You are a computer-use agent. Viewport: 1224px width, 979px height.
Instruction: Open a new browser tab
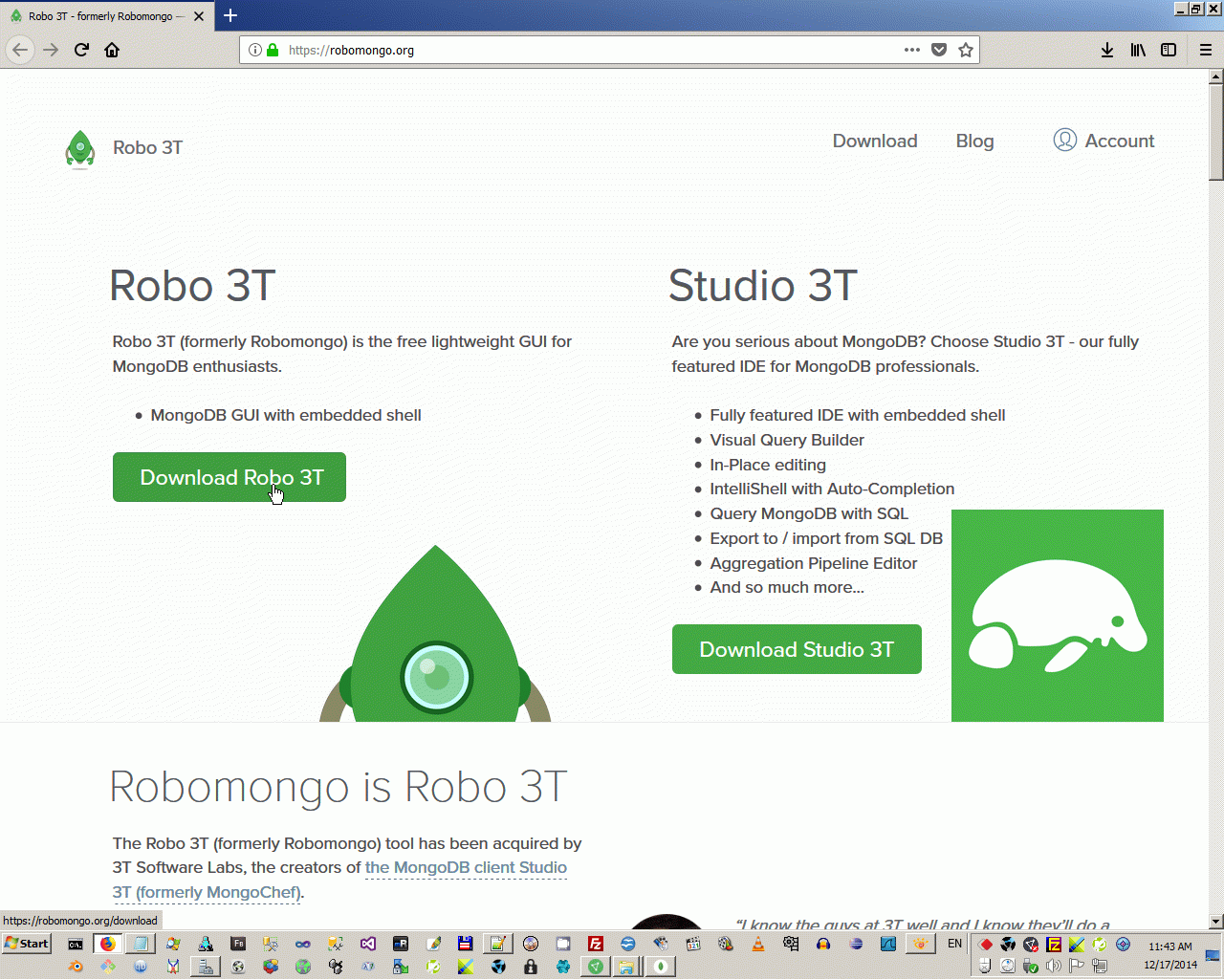[230, 15]
